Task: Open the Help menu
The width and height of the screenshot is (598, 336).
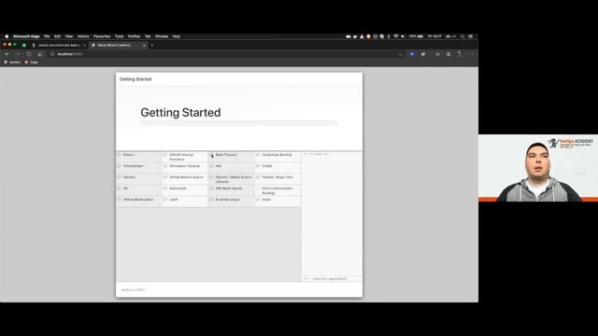Action: (177, 36)
